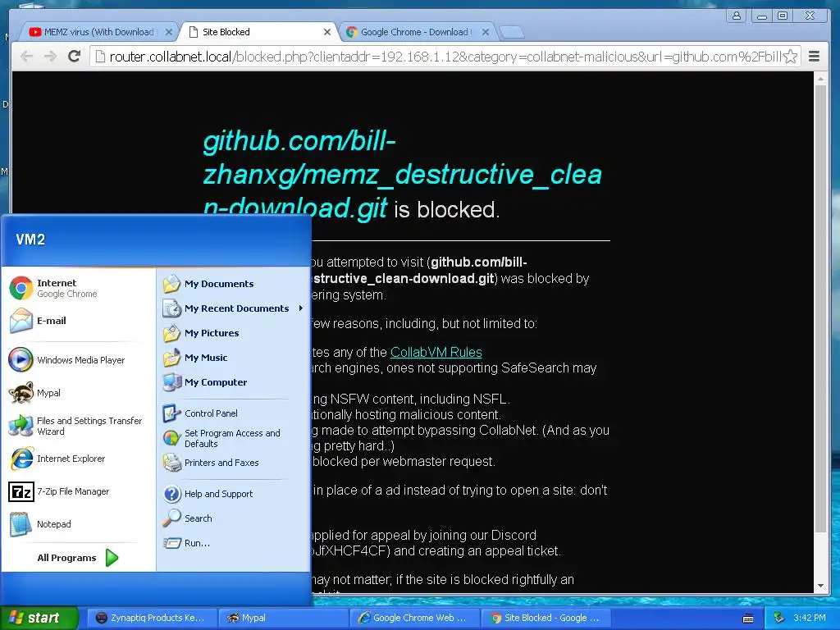The height and width of the screenshot is (630, 840).
Task: Click scrollbar down arrow on page
Action: pyautogui.click(x=820, y=586)
